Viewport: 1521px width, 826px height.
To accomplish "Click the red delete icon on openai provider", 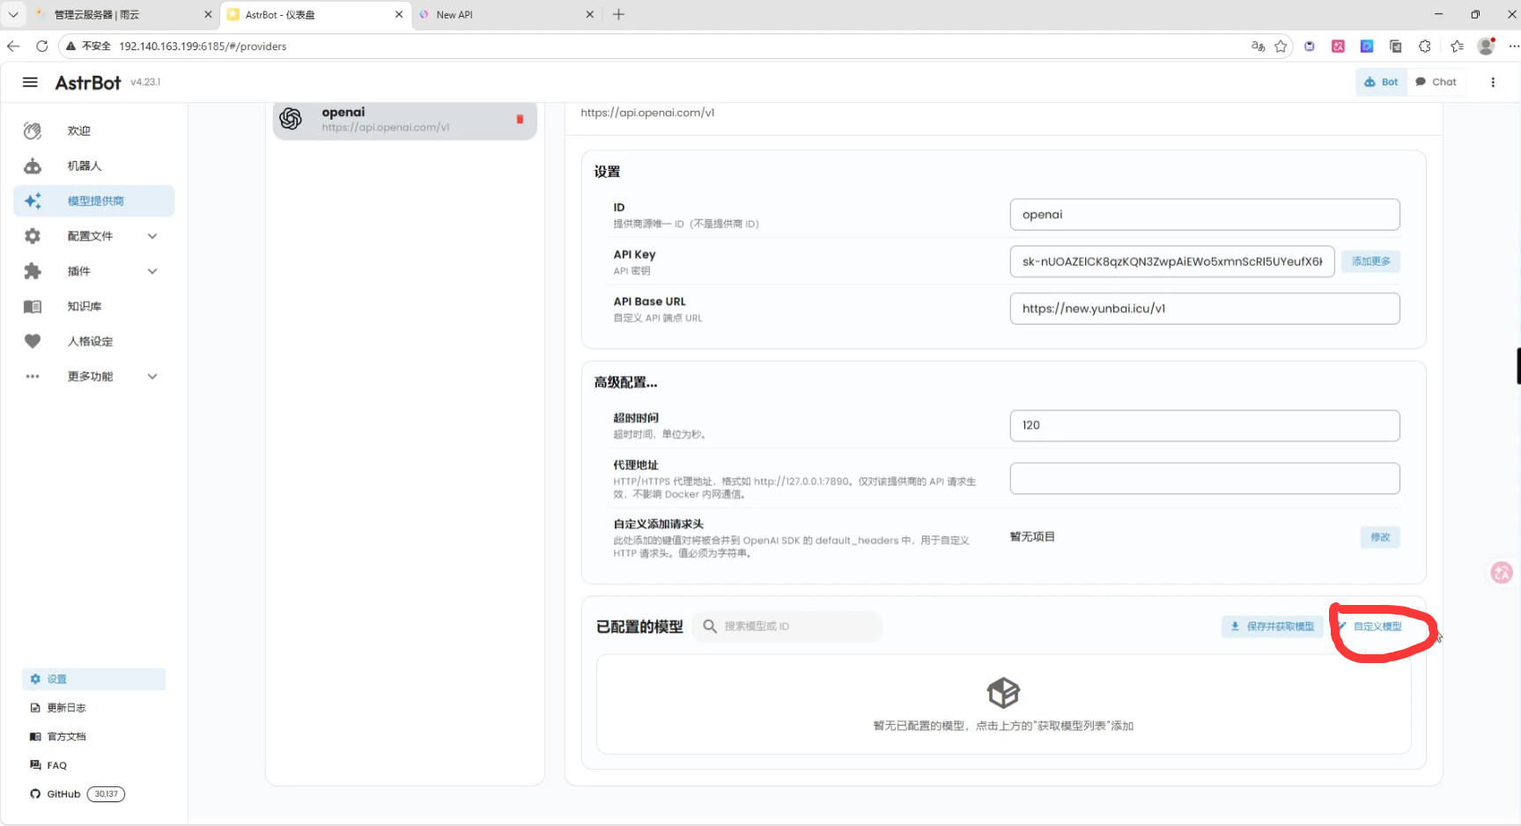I will (520, 119).
